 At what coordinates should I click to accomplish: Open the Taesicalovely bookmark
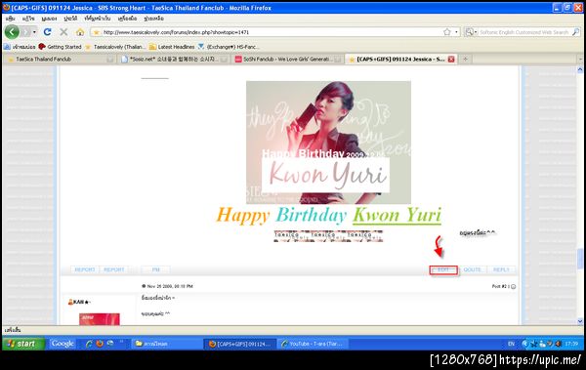point(115,47)
